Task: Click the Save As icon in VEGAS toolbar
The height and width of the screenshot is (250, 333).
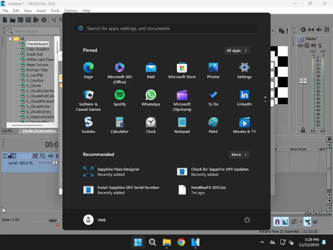Action: (28, 20)
